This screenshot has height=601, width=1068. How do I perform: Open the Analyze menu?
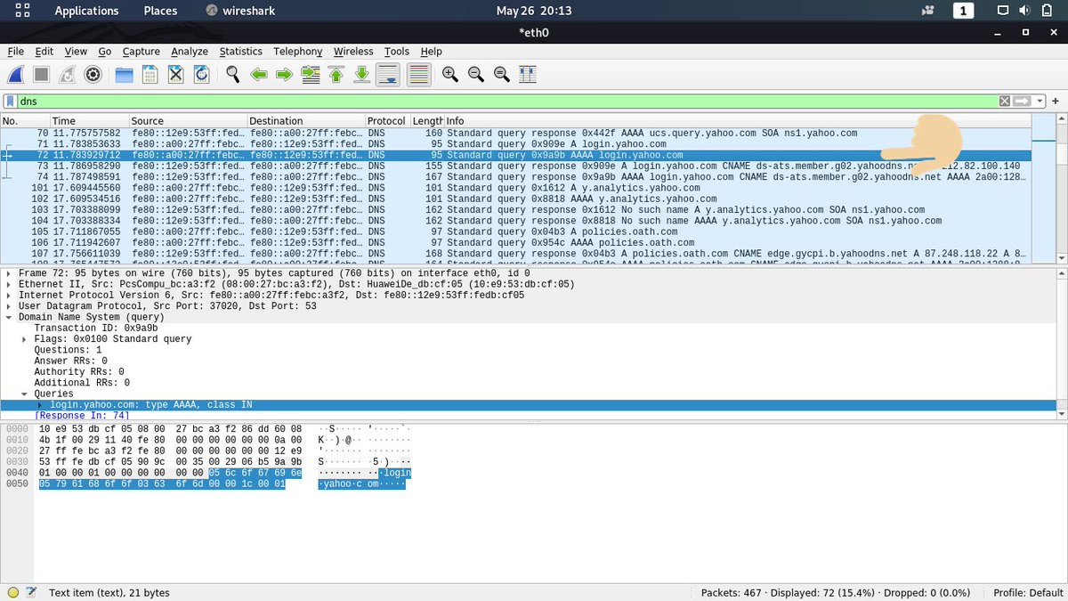pyautogui.click(x=190, y=52)
